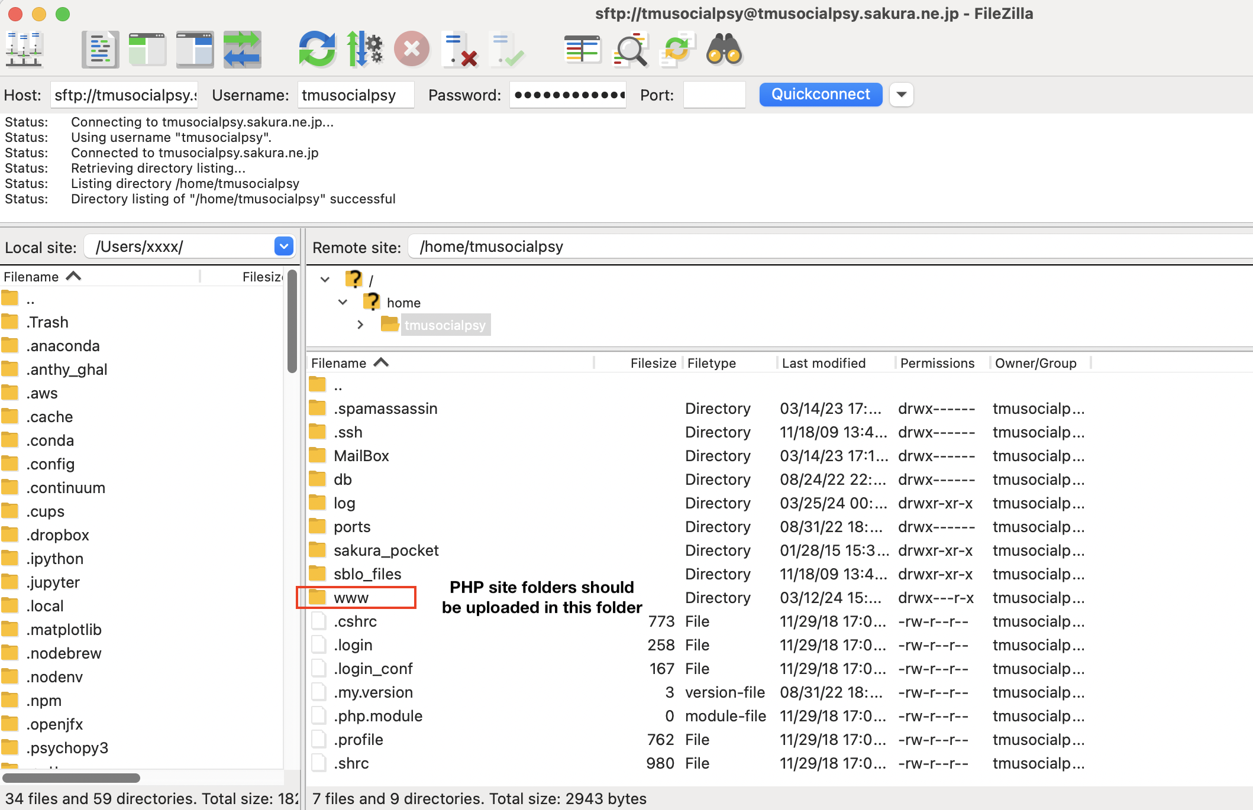This screenshot has width=1253, height=810.
Task: Open the Site Manager icon
Action: [24, 50]
